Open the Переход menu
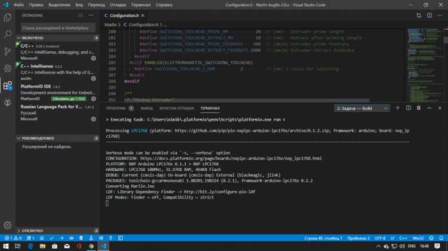This screenshot has width=448, height=251. tap(96, 5)
